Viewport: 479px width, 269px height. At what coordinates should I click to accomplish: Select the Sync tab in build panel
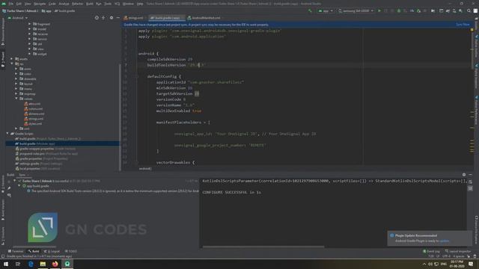22,175
